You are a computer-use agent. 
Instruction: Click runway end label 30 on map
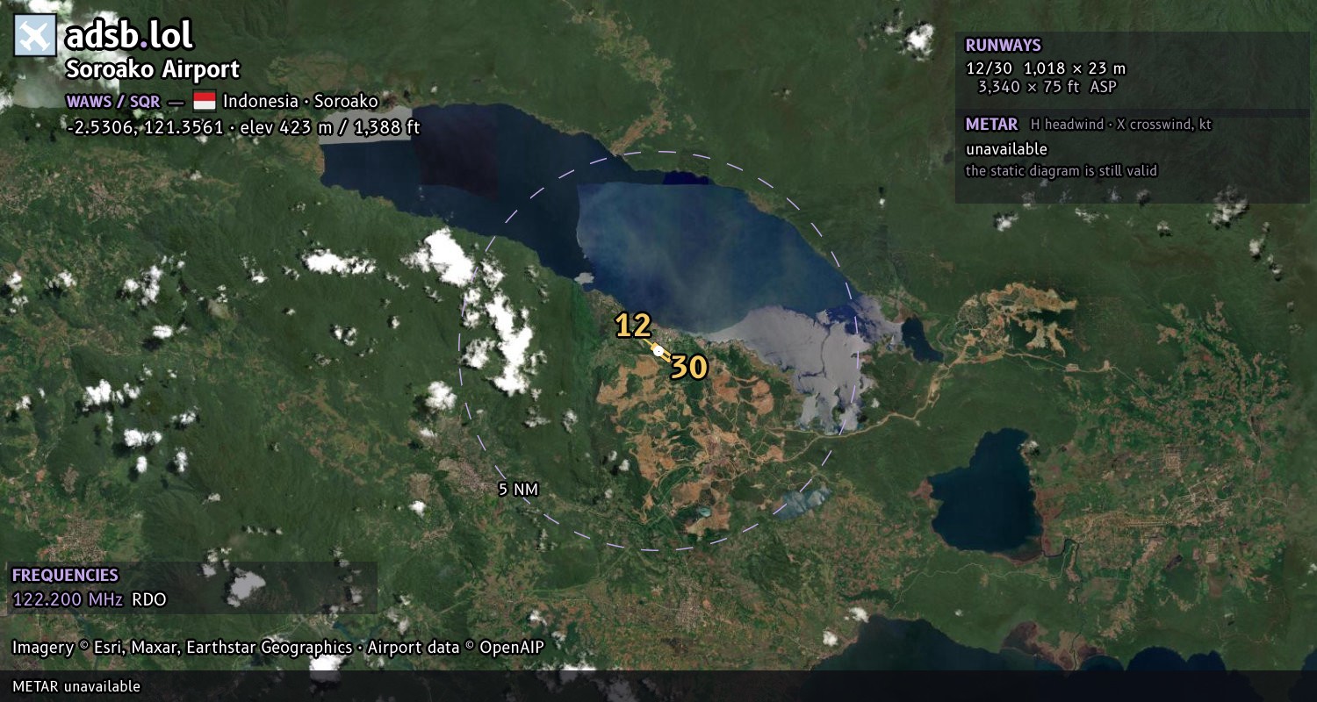689,368
